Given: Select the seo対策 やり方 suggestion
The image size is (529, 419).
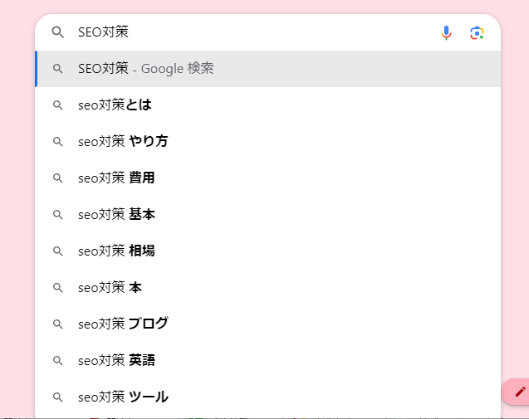Looking at the screenshot, I should [x=268, y=142].
